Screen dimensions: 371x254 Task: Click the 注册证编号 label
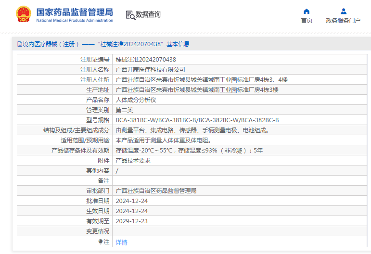click(95, 60)
